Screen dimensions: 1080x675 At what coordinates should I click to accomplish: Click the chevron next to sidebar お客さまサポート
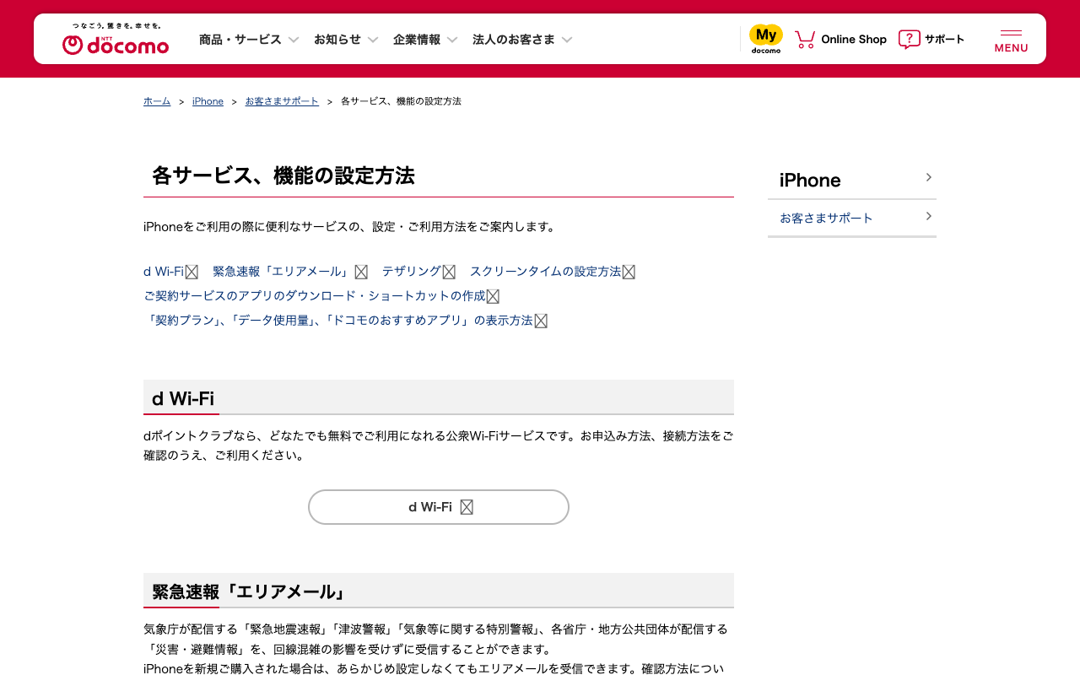[x=929, y=216]
